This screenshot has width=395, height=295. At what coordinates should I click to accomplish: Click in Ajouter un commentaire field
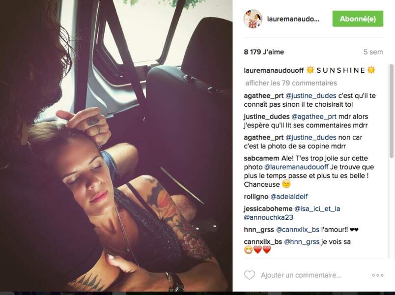(x=301, y=275)
